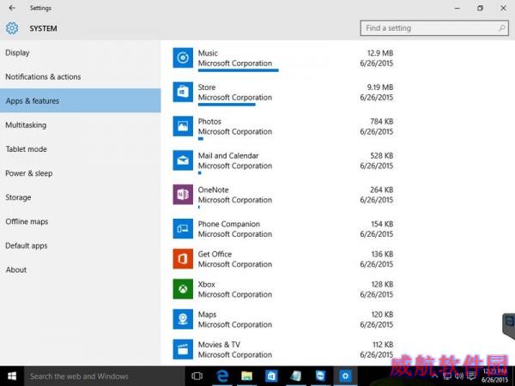Open Default apps settings
Viewport: 515px width, 386px height.
coord(80,245)
